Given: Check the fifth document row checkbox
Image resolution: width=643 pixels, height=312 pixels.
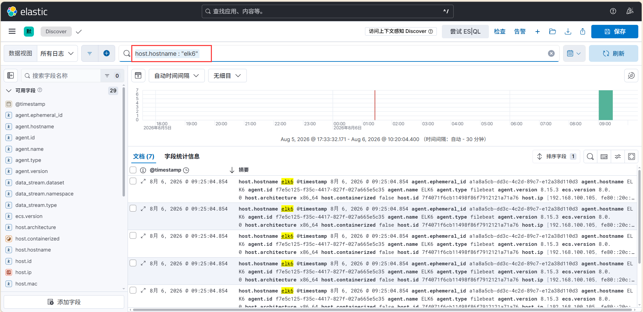Looking at the screenshot, I should point(133,291).
